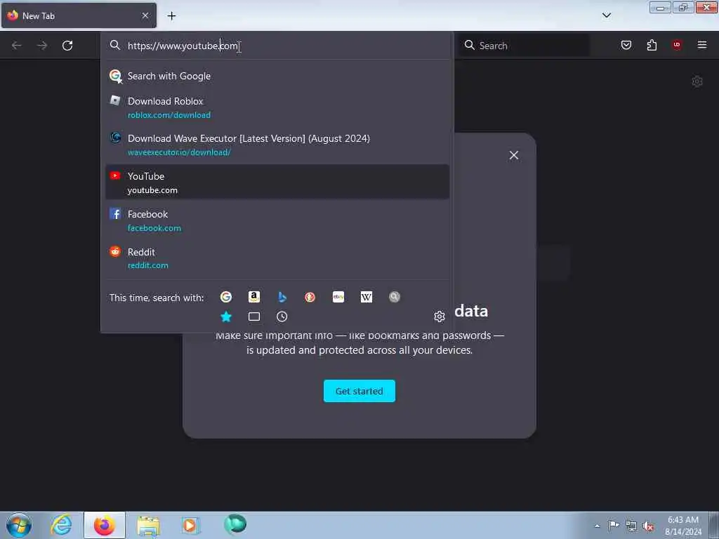Viewport: 719px width, 539px height.
Task: Reload the current page
Action: 67,46
